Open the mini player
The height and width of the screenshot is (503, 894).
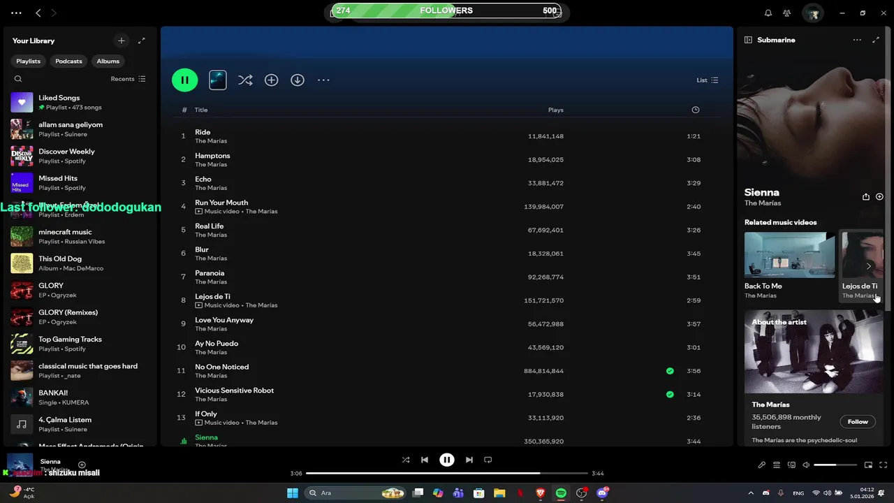(x=868, y=465)
